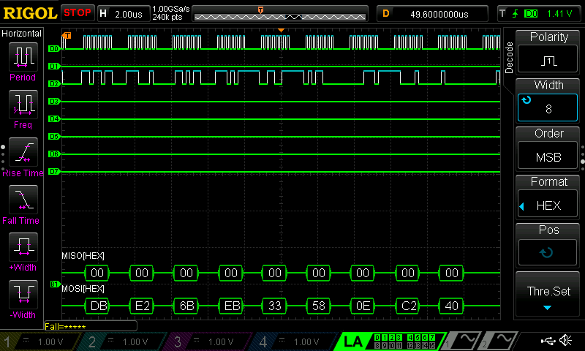Click the USB status icon
The width and height of the screenshot is (585, 351).
[547, 341]
